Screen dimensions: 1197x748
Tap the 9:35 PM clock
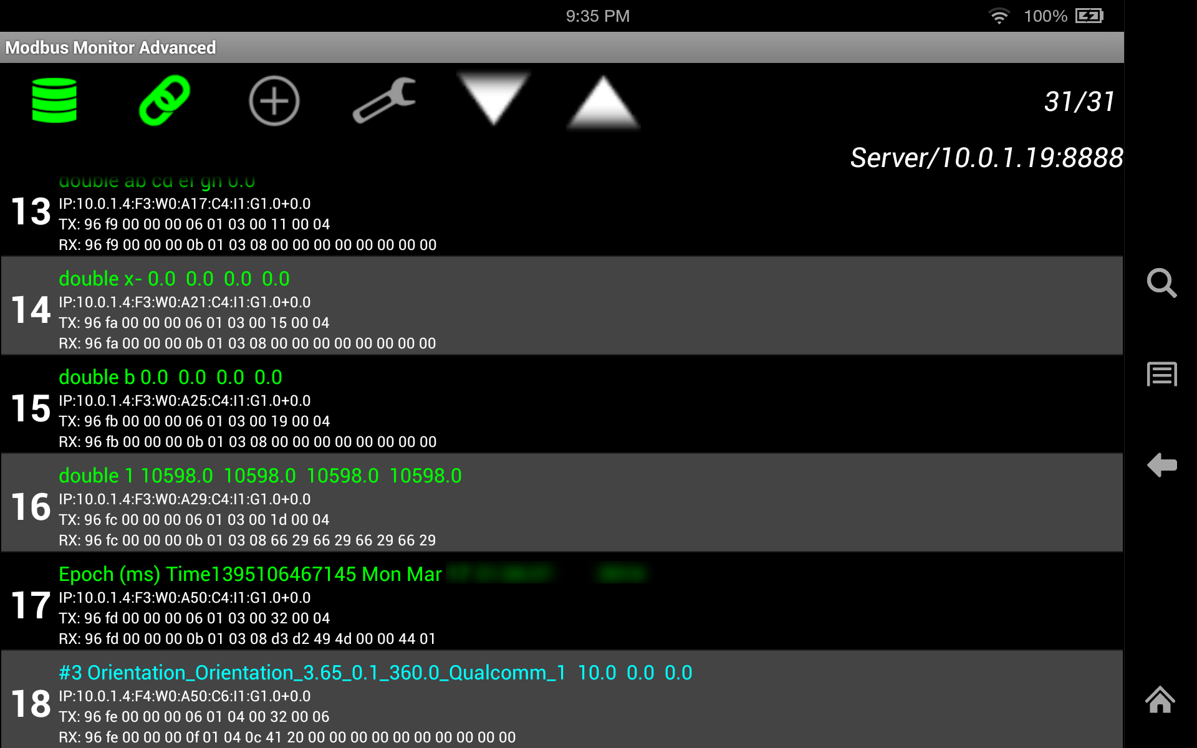[597, 16]
